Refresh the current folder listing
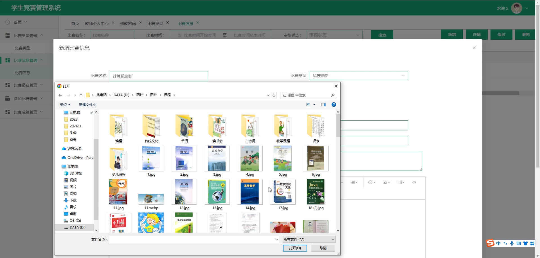540x258 pixels. pyautogui.click(x=274, y=95)
